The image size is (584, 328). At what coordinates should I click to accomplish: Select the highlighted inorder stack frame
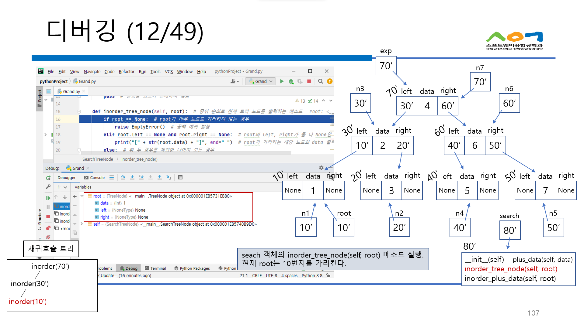(62, 207)
